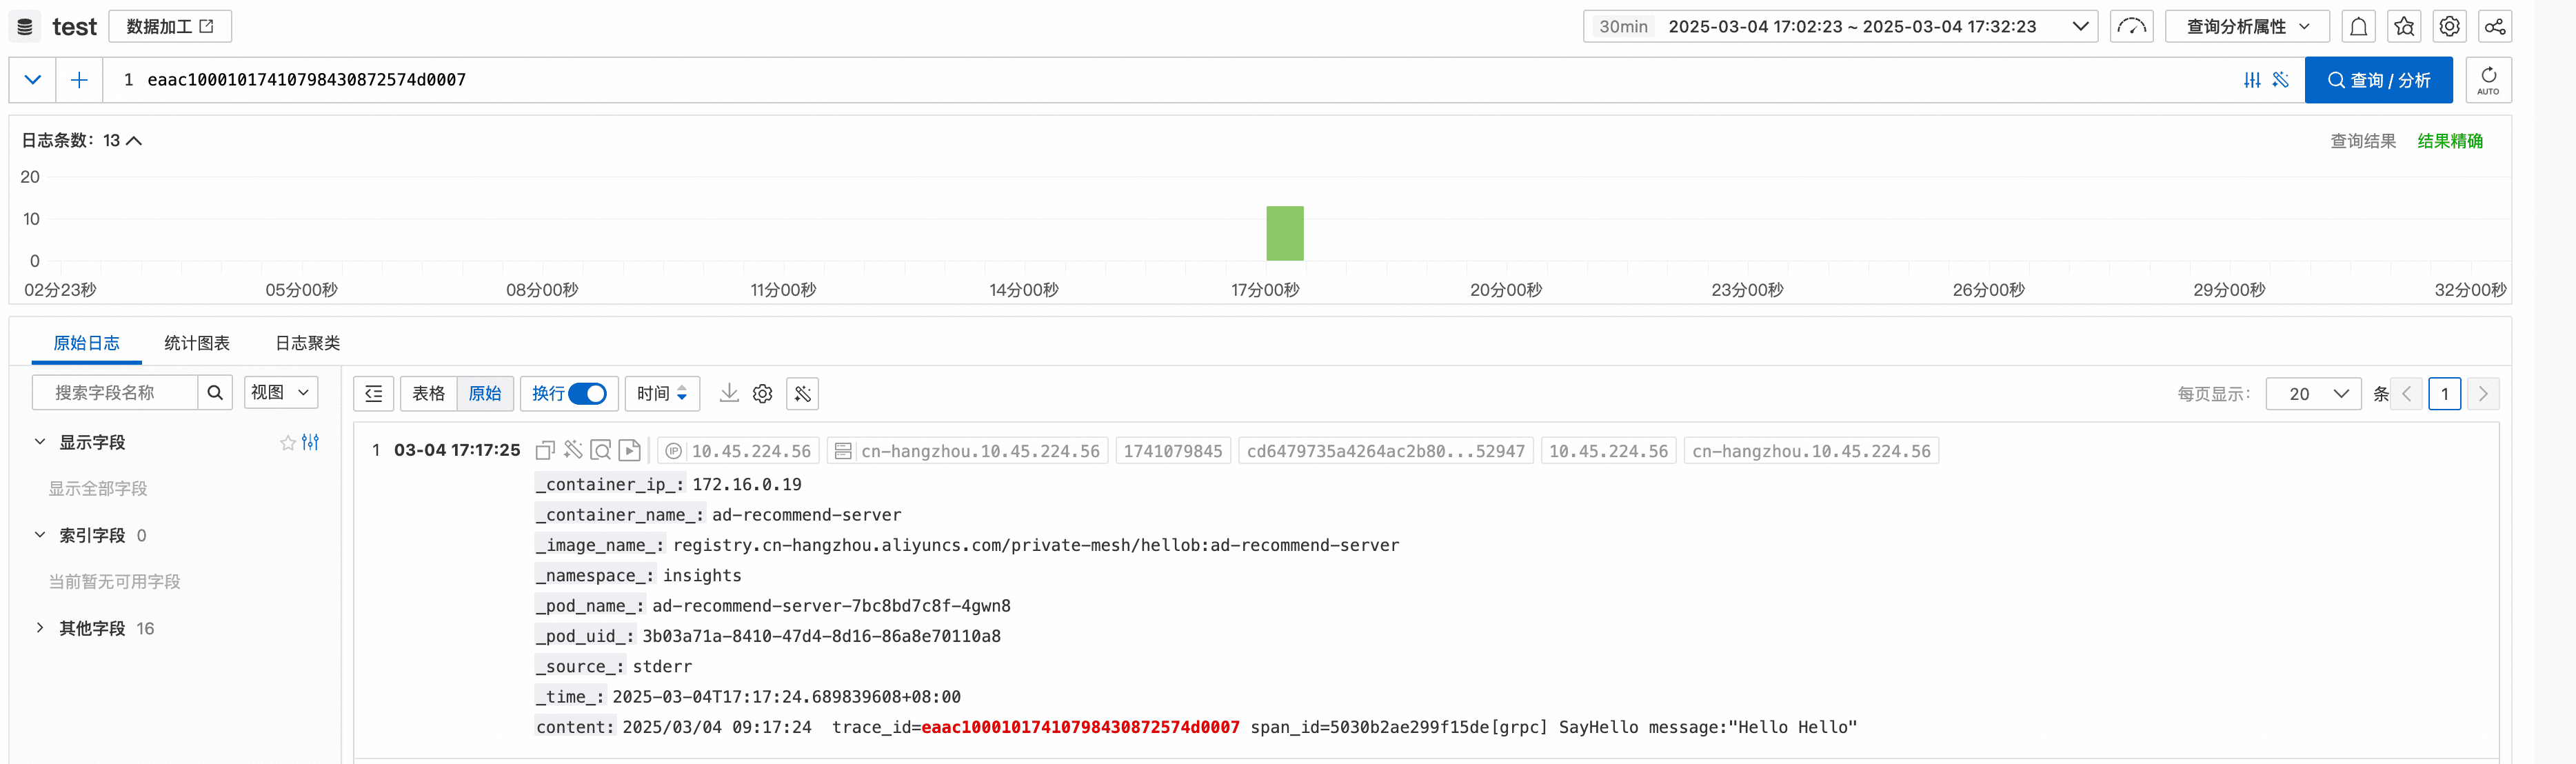Viewport: 2576px width, 764px height.
Task: Open the per-page count dropdown showing 20
Action: [2313, 394]
